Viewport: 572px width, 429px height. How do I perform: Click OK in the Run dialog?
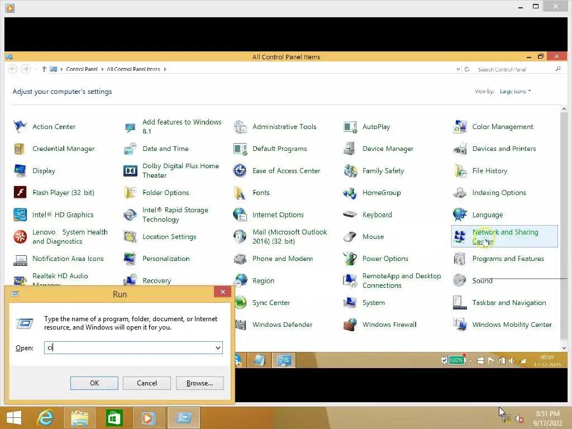tap(94, 383)
